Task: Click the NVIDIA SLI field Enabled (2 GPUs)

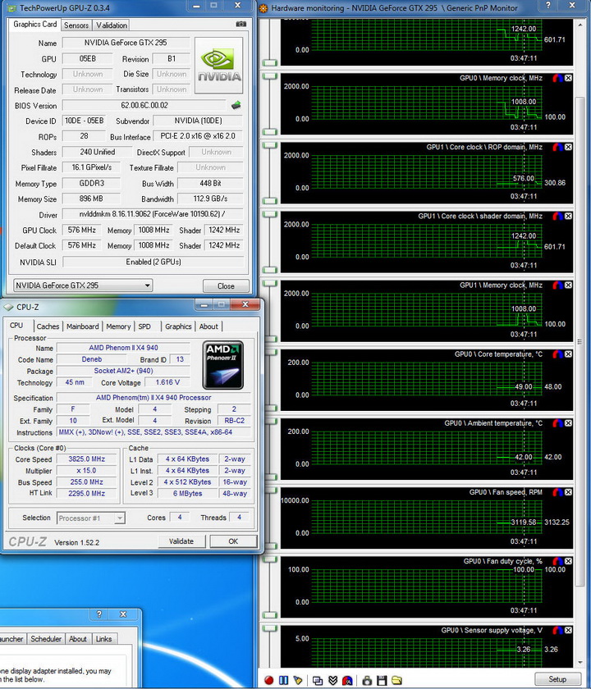Action: pyautogui.click(x=153, y=262)
